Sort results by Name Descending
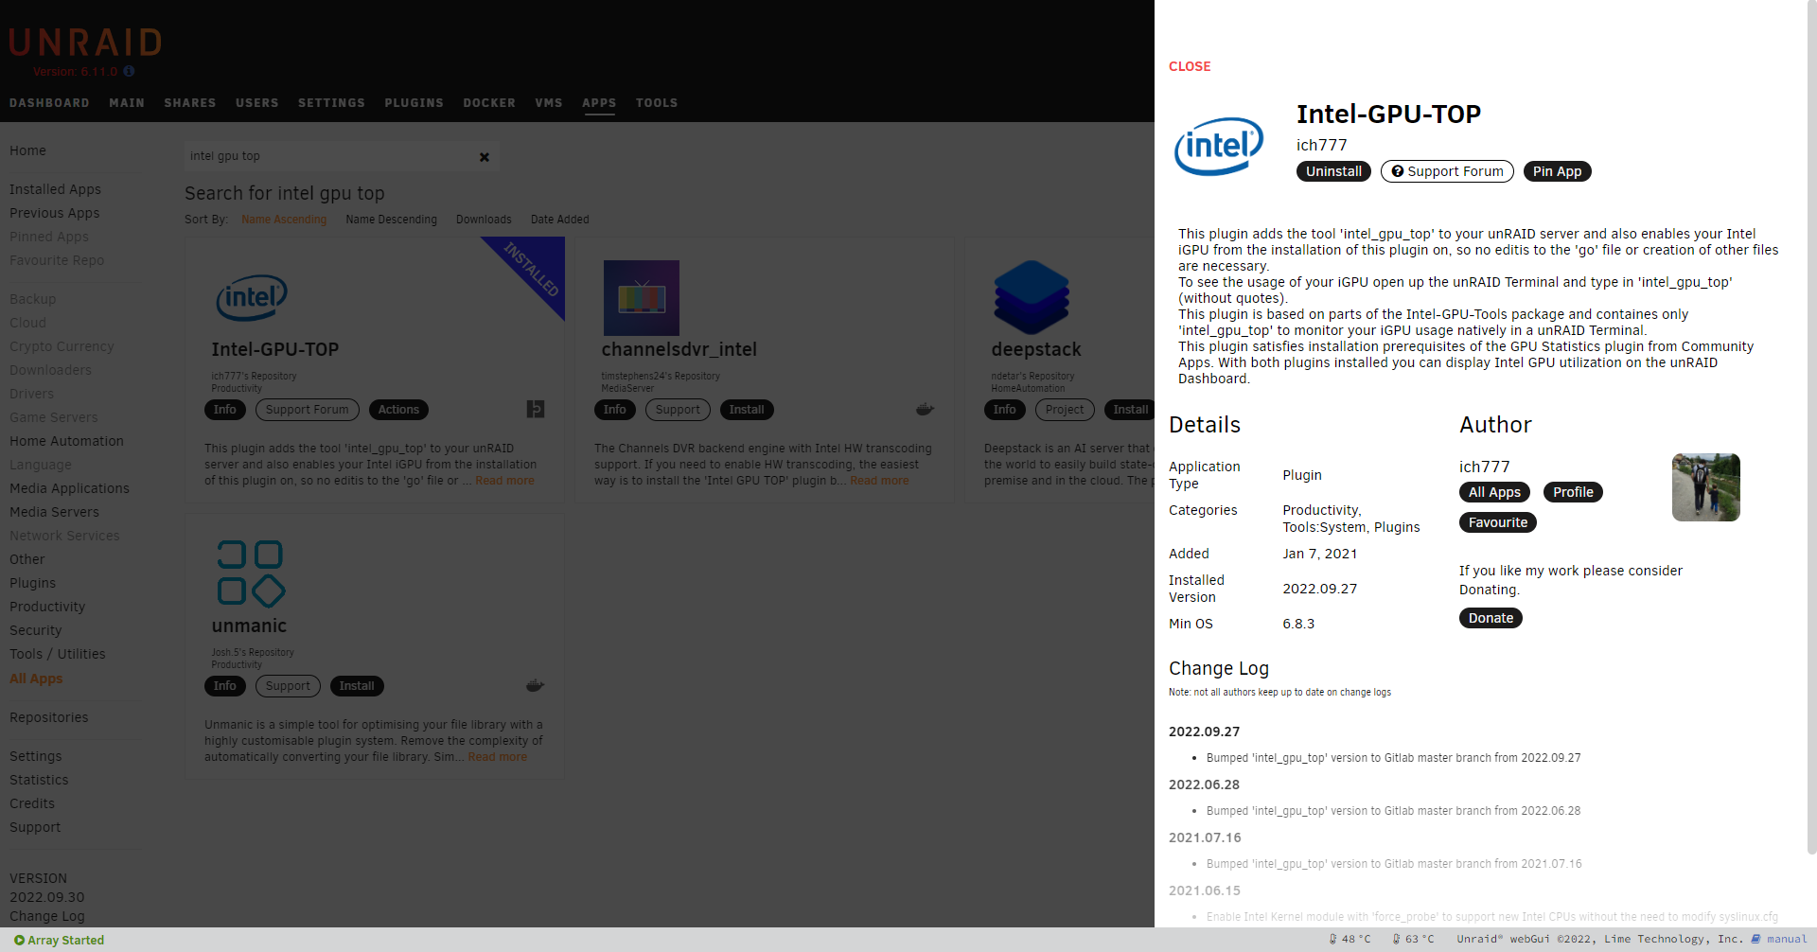The width and height of the screenshot is (1817, 952). 392,220
